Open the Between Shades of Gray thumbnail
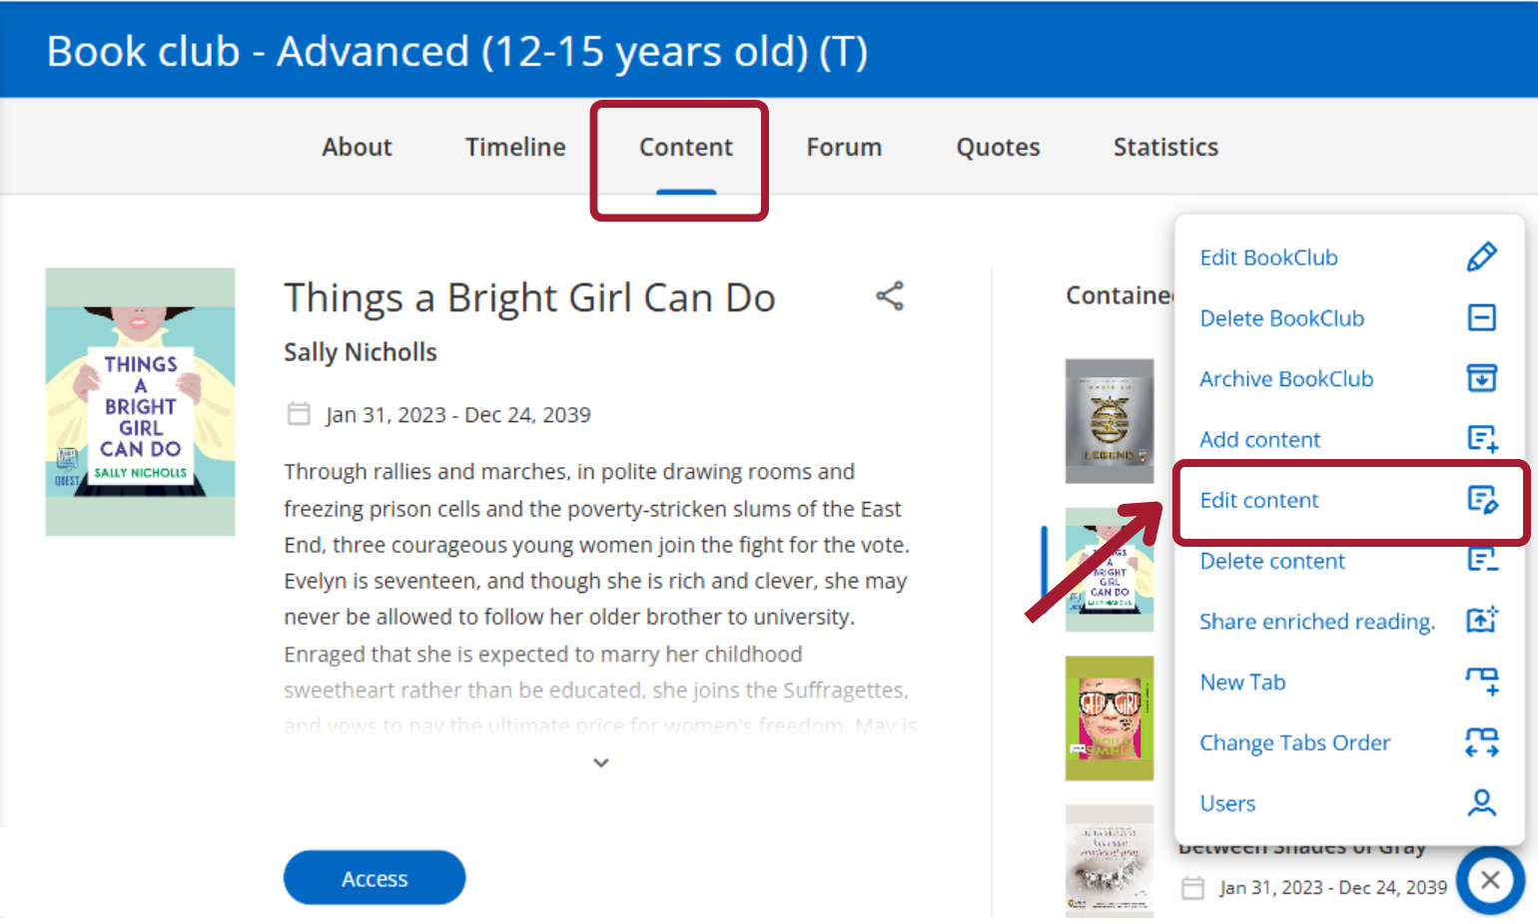The image size is (1538, 924). [1110, 861]
